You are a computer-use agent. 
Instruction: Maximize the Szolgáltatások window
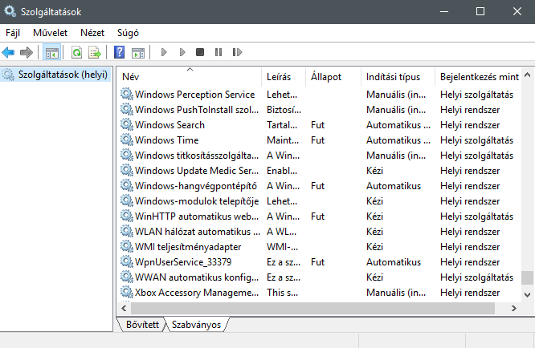click(x=480, y=11)
